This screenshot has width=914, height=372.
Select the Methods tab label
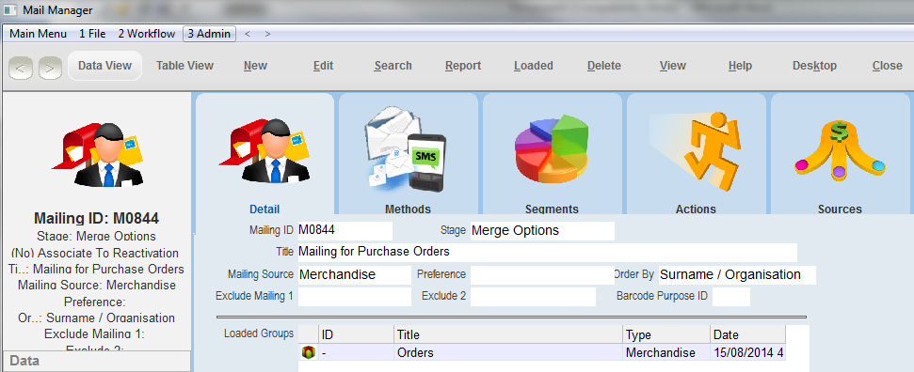pos(408,209)
